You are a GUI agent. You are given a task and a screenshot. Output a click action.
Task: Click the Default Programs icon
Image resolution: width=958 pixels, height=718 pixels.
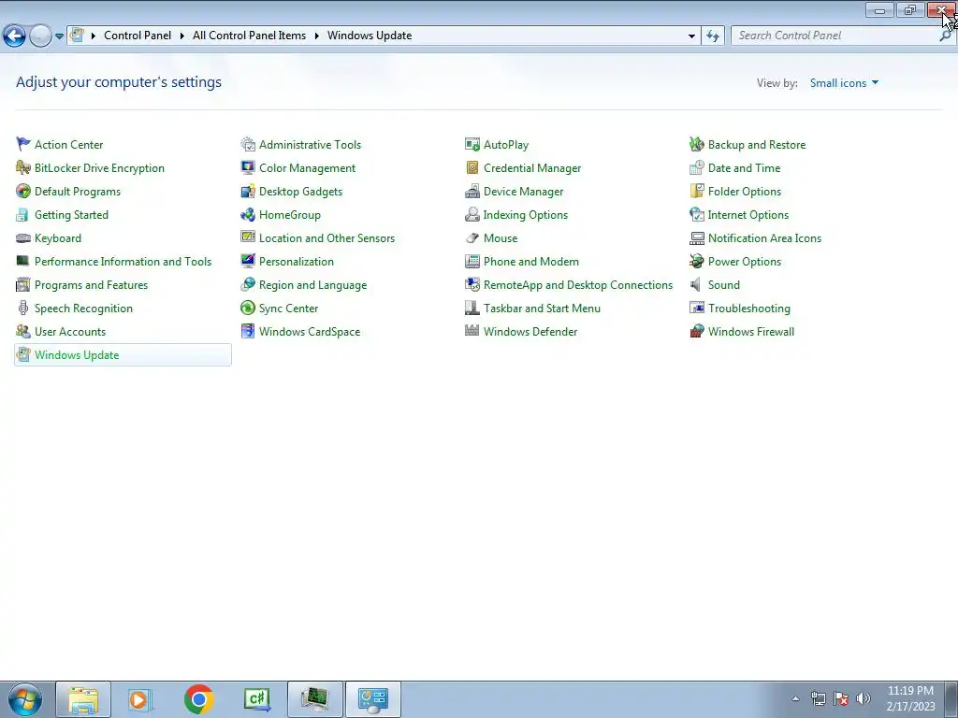[23, 191]
